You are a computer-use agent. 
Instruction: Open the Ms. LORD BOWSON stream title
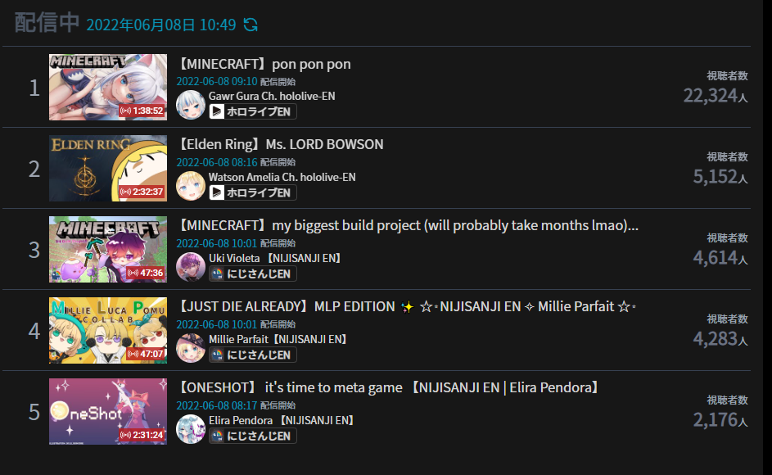click(x=280, y=144)
